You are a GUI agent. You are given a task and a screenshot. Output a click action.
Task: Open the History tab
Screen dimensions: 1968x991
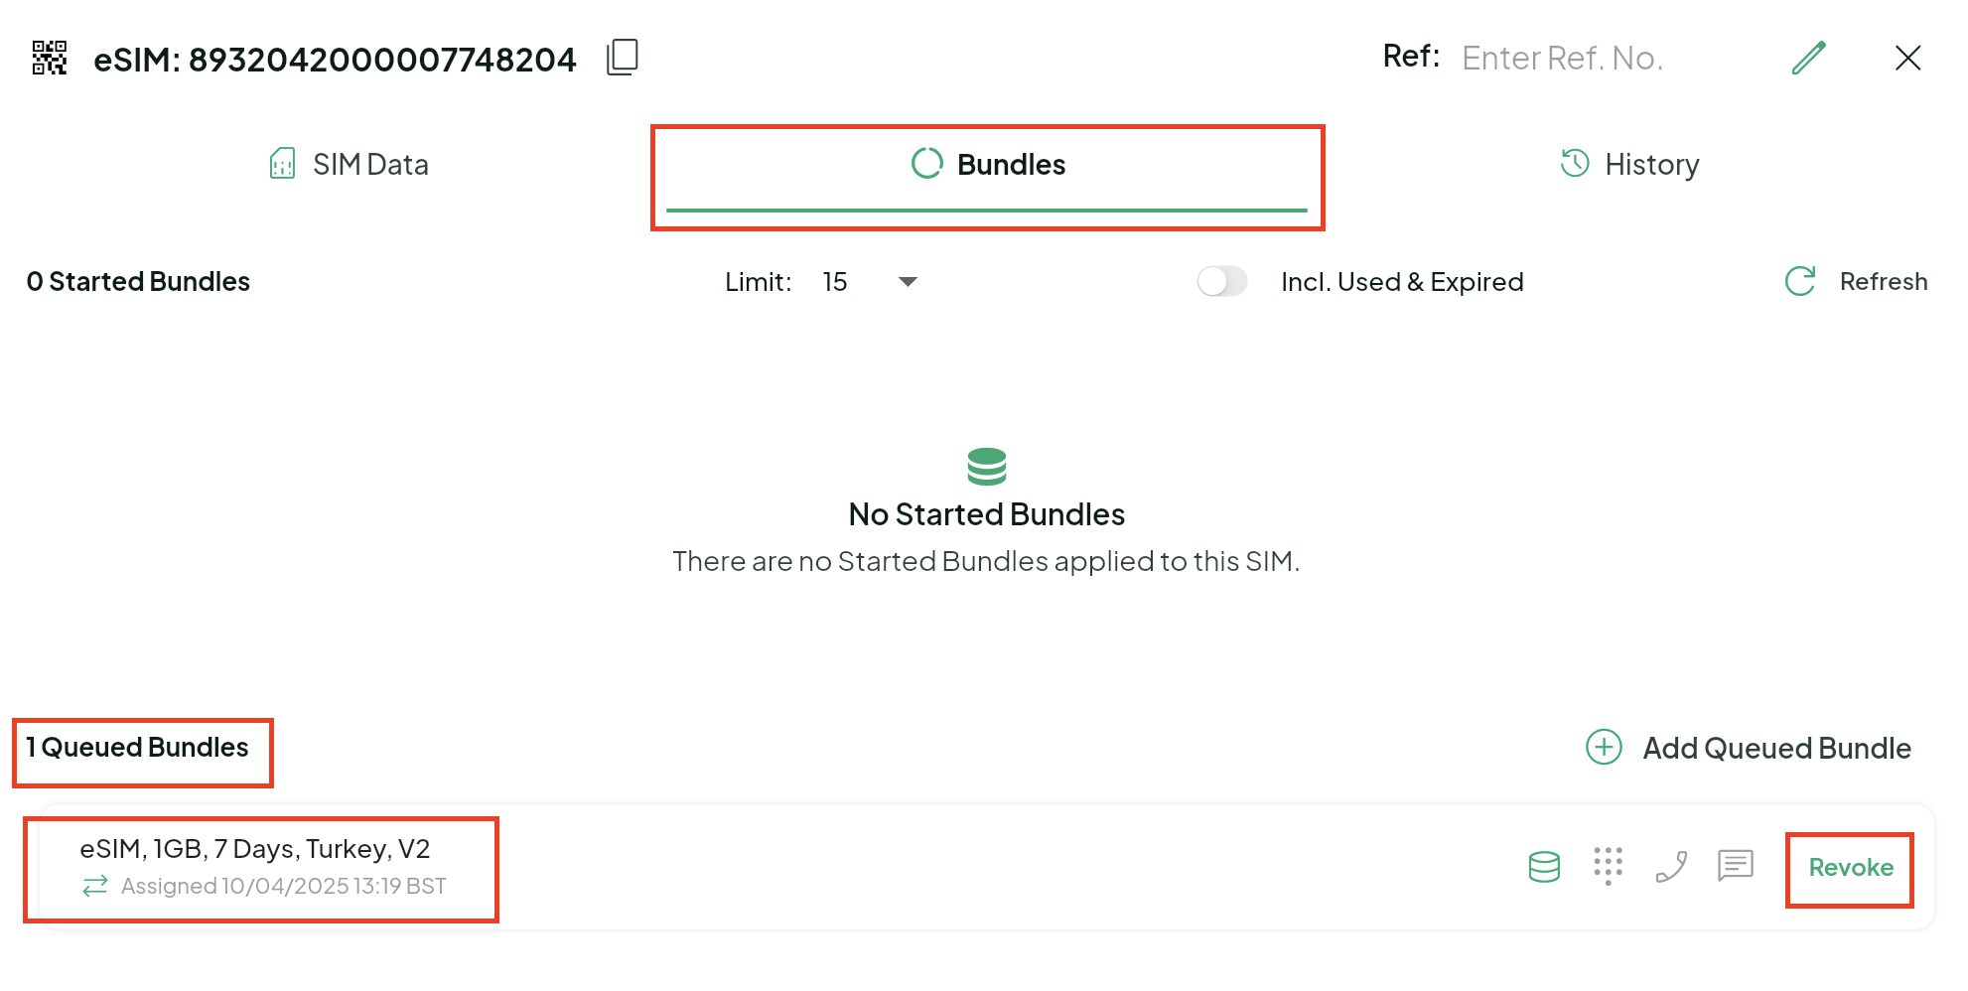1629,165
